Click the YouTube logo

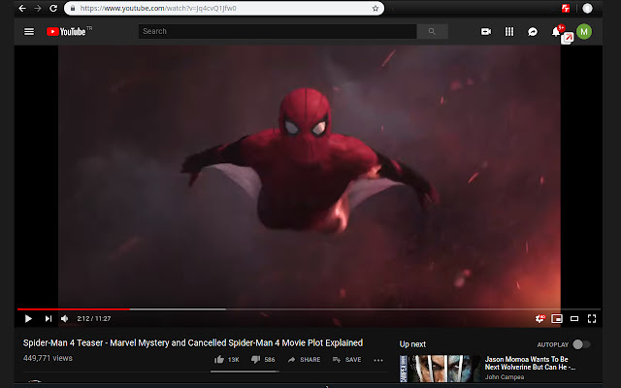tap(67, 31)
